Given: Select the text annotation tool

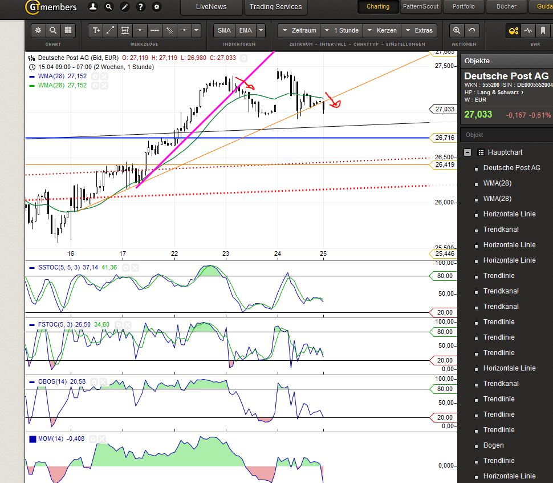Looking at the screenshot, I should click(96, 30).
